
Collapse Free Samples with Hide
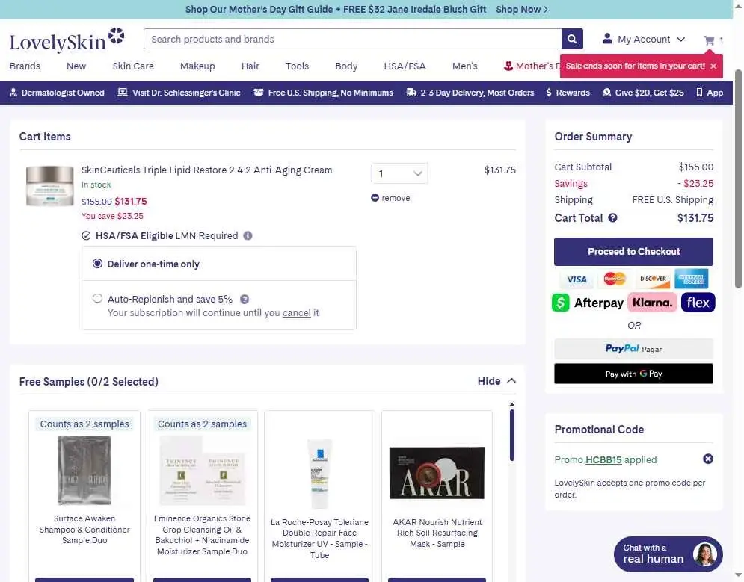[x=496, y=381]
